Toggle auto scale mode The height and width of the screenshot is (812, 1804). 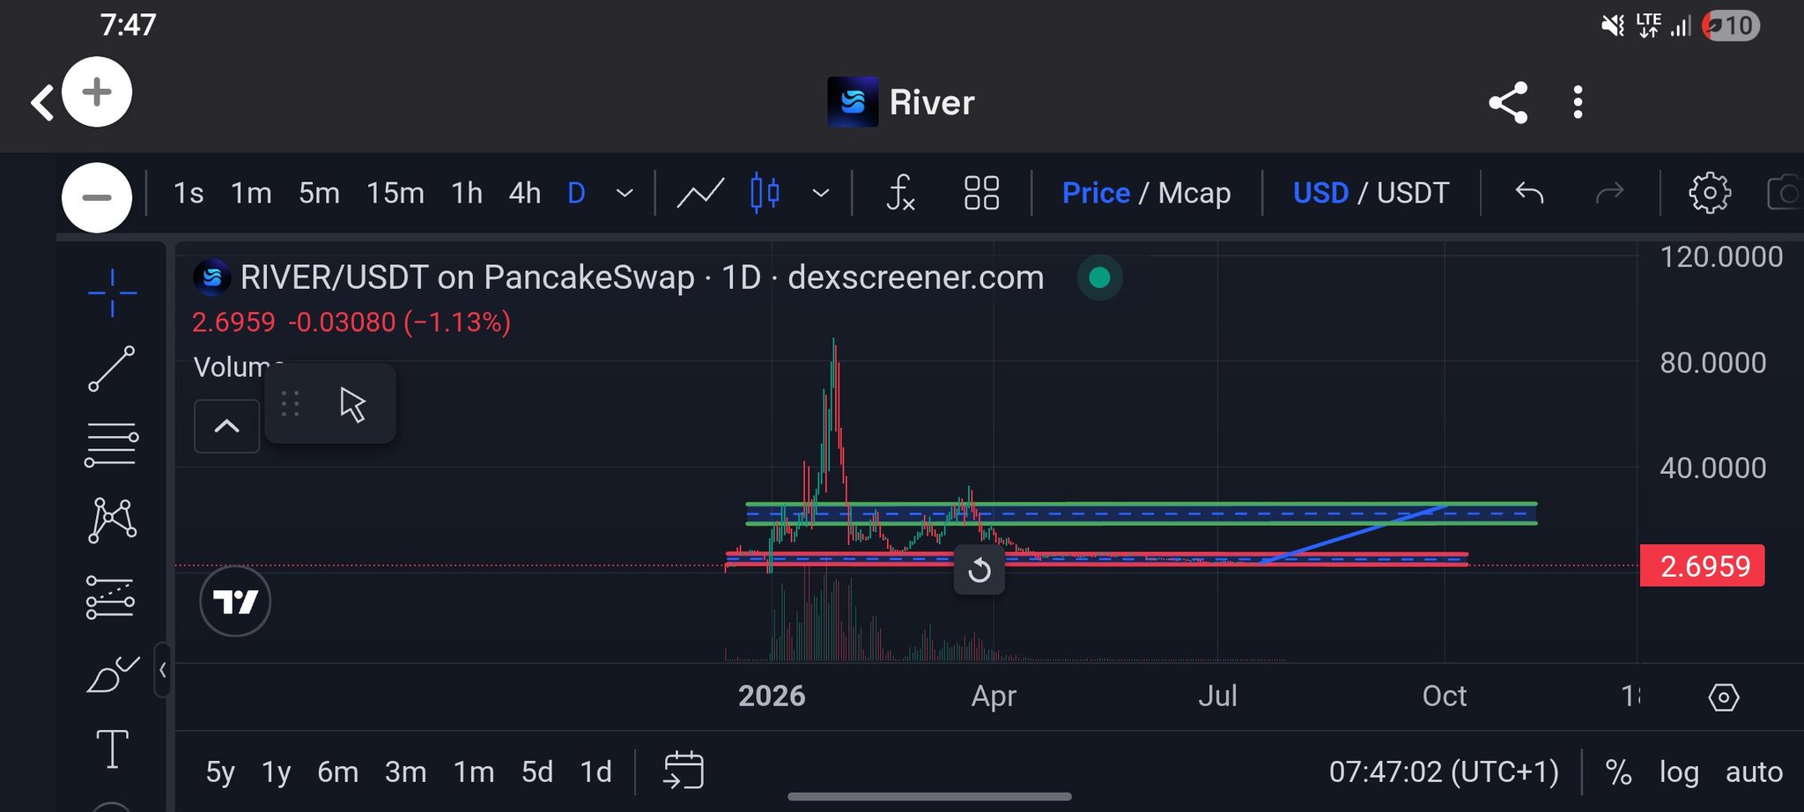pos(1754,772)
